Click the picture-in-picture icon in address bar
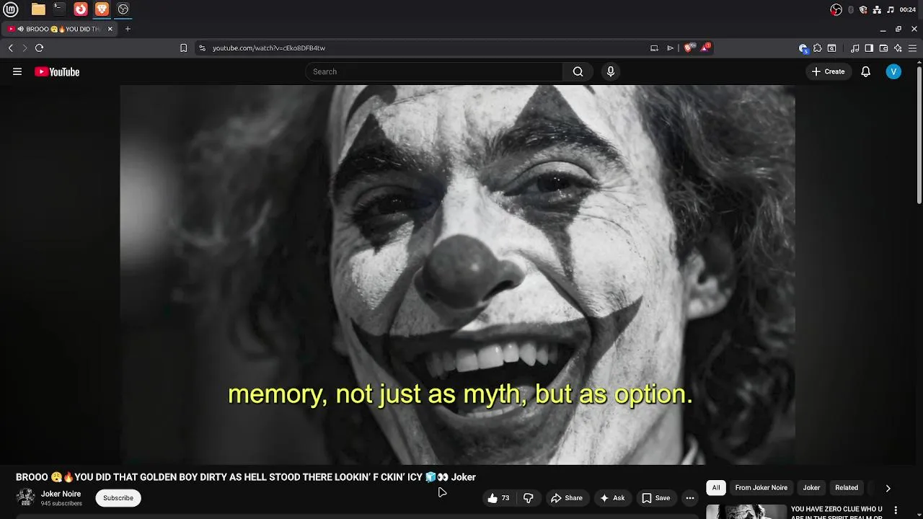This screenshot has width=923, height=519. coord(654,48)
